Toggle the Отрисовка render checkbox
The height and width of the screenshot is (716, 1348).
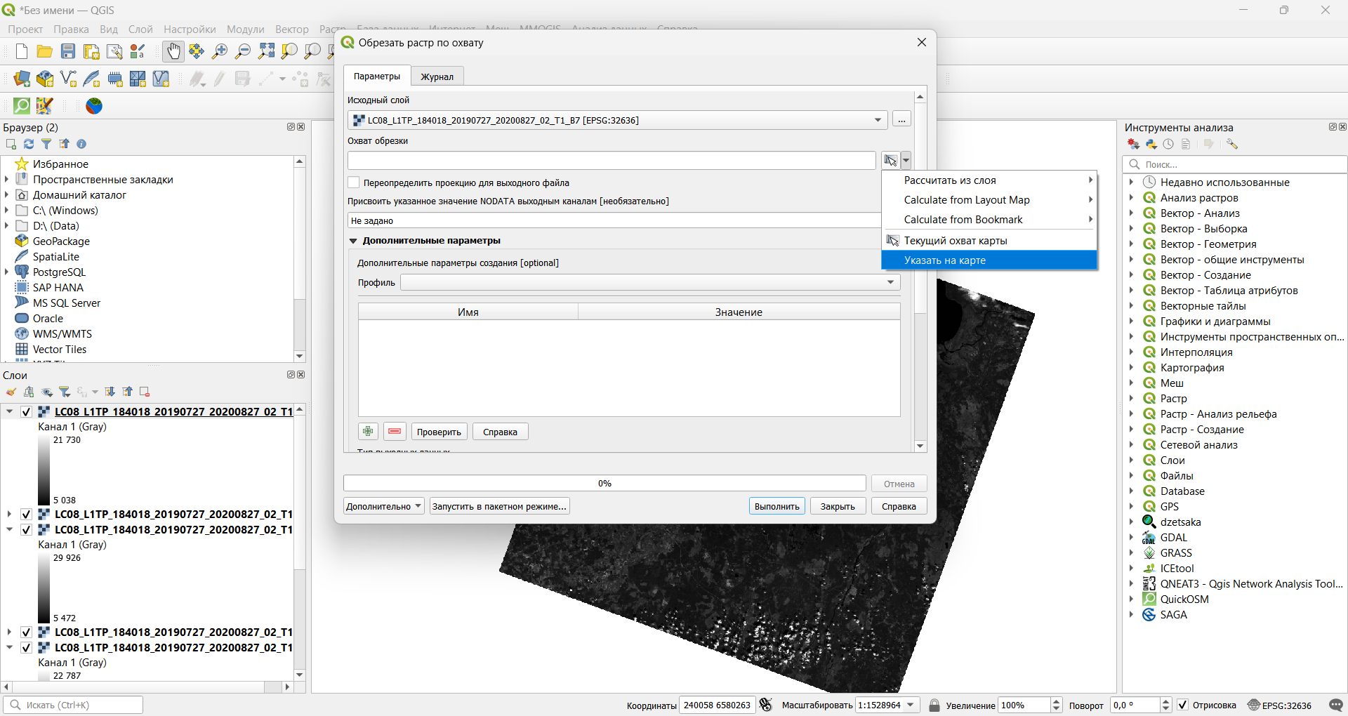[x=1183, y=705]
